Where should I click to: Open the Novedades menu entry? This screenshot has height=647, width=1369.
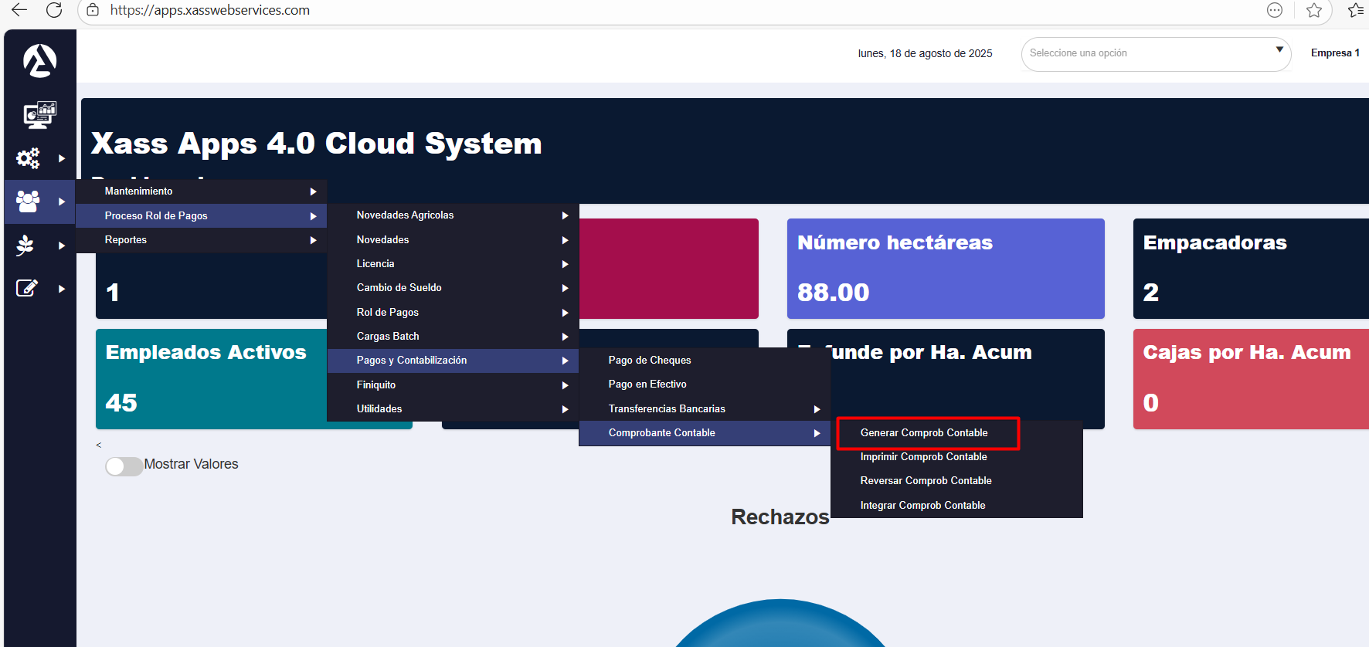pos(454,240)
